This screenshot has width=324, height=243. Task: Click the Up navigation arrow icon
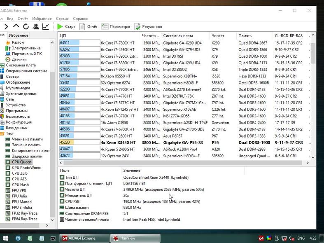click(x=16, y=26)
